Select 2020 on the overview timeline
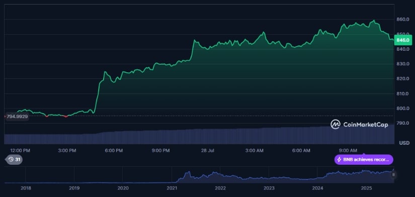Screen dimensions: 415x197 point(123,188)
